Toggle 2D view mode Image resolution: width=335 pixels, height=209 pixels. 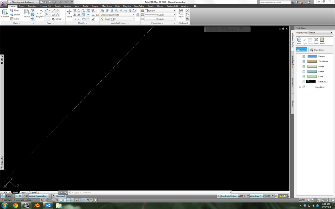click(18, 196)
